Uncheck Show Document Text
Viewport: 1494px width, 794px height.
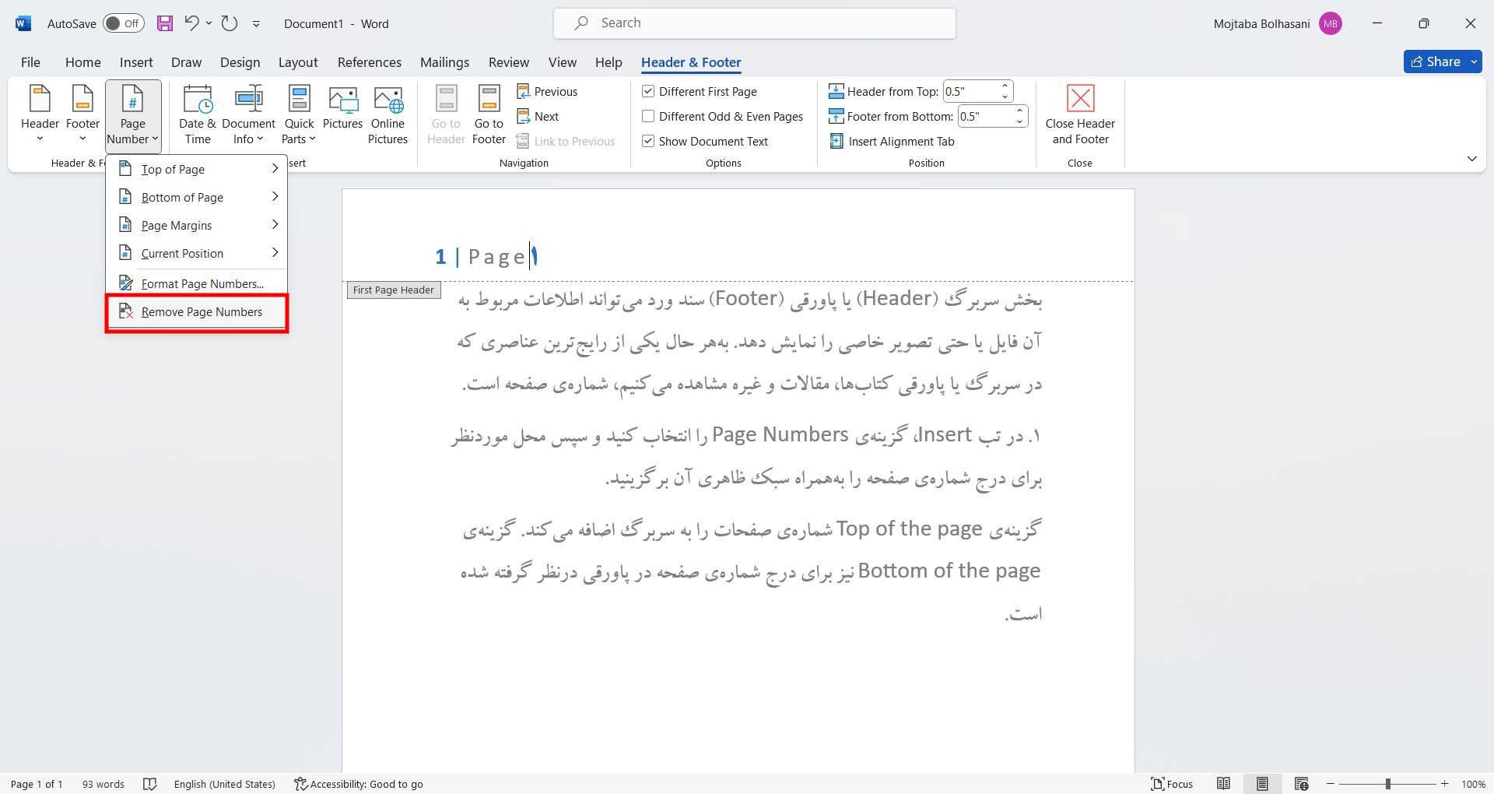coord(648,142)
